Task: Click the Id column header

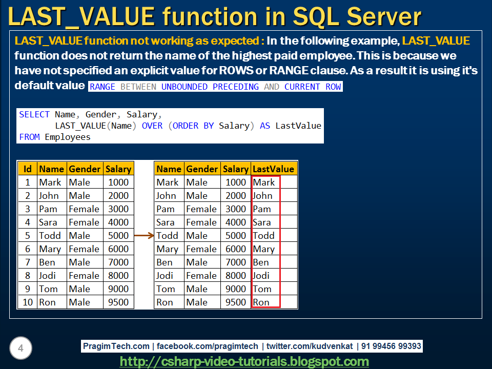Action: coord(28,169)
